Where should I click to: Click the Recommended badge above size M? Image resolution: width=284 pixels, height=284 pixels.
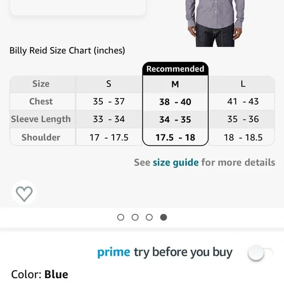tap(175, 69)
